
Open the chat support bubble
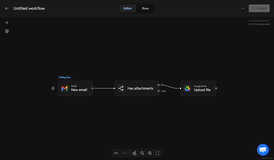[263, 150]
